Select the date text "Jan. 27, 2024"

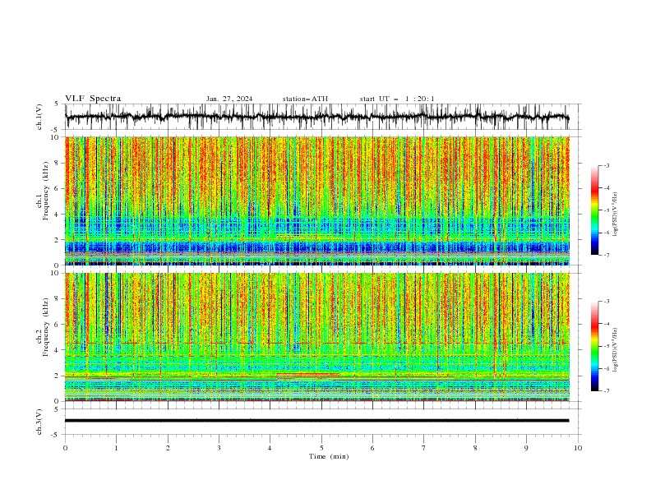pyautogui.click(x=229, y=99)
